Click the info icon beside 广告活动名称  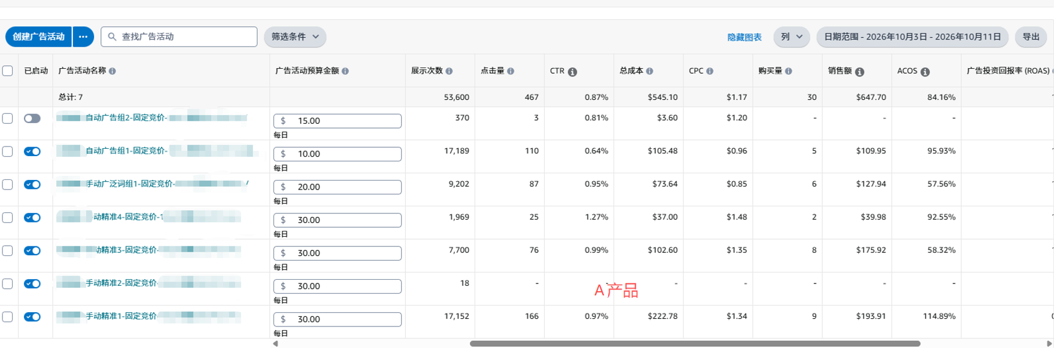coord(113,71)
